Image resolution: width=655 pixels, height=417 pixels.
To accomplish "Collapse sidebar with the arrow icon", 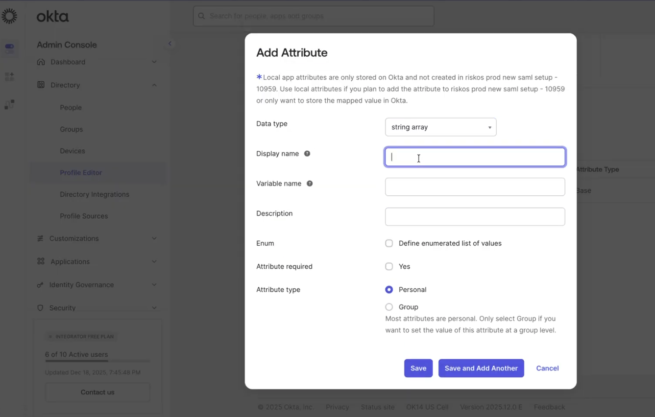I will point(170,44).
